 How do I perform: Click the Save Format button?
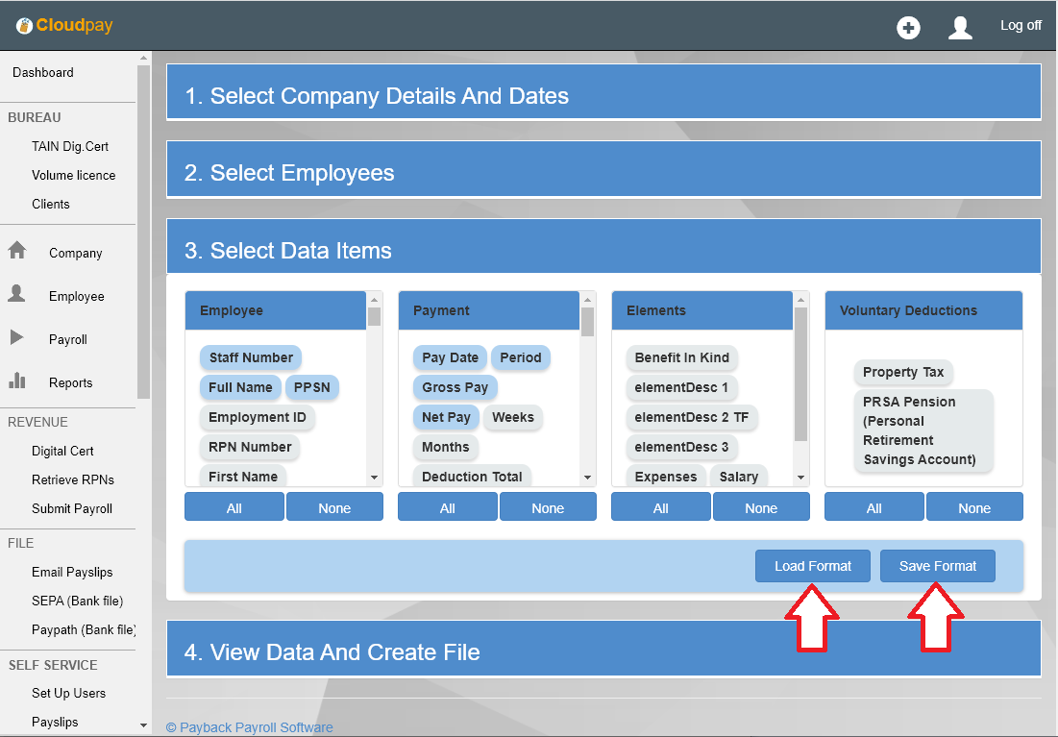pyautogui.click(x=937, y=566)
